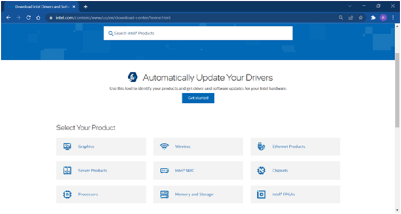Screen dimensions: 401x214
Task: Click the Get started button
Action: click(198, 98)
